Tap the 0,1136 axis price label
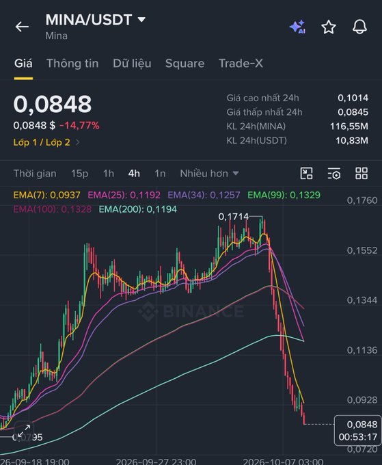Image resolution: width=382 pixels, height=465 pixels. point(362,350)
